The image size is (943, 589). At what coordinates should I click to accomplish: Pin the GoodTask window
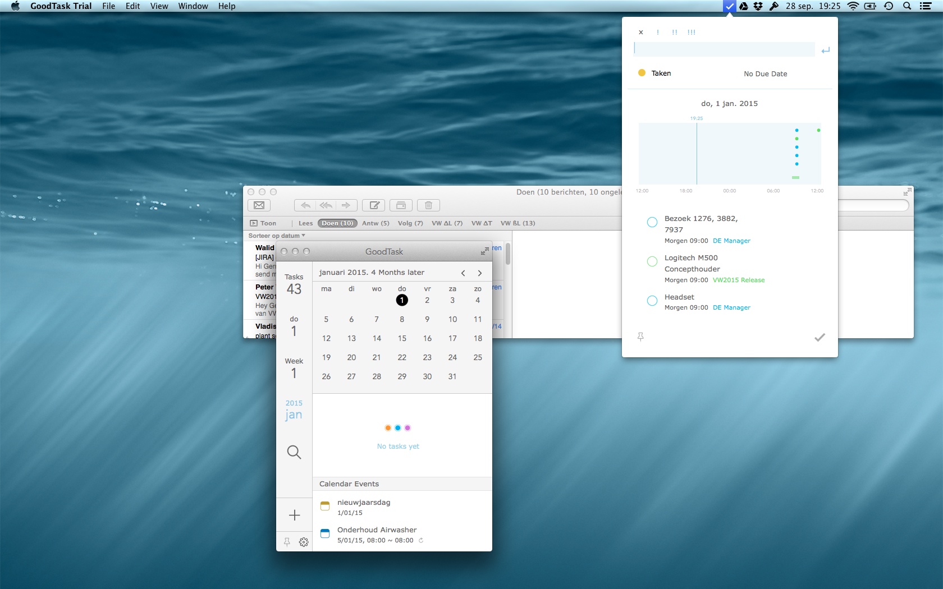[287, 542]
